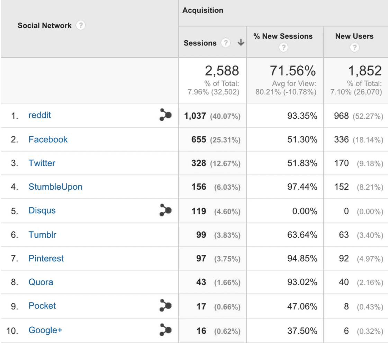Open the Pinterest social network link
Viewport: 388px width, 343px height.
pyautogui.click(x=46, y=258)
